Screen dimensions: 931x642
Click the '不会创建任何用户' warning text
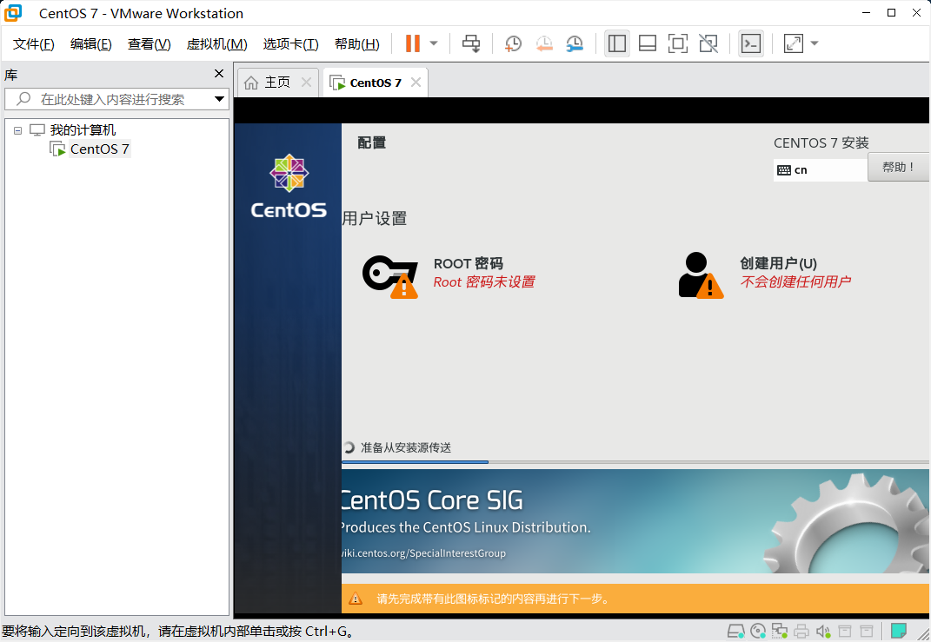[795, 281]
